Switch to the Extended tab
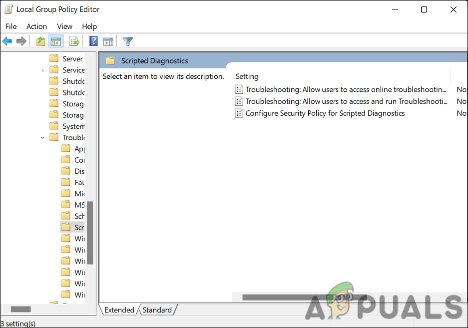This screenshot has width=468, height=328. 119,310
